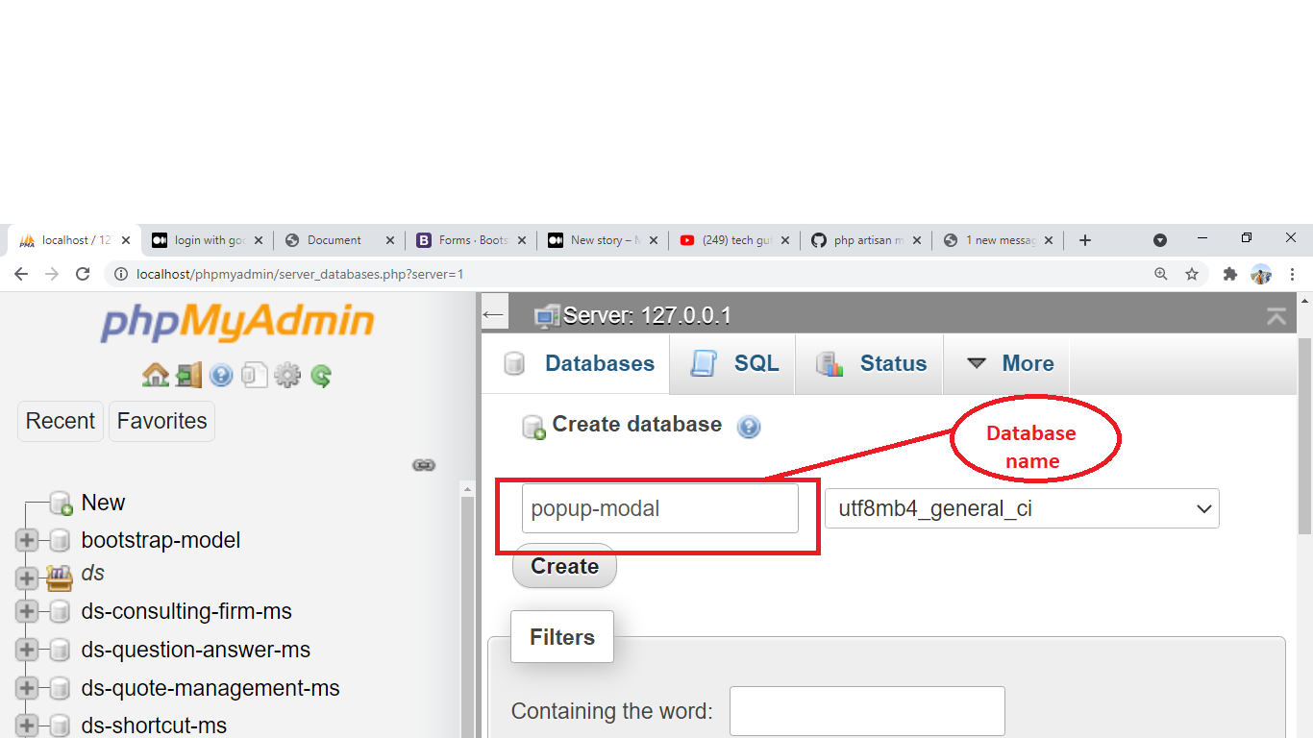Expand ds-quote-management-ms database node

pyautogui.click(x=27, y=688)
